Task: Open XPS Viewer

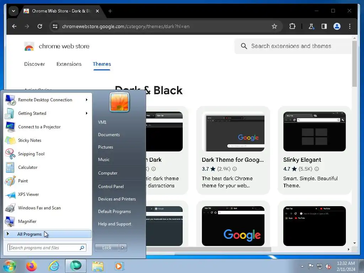Action: pyautogui.click(x=48, y=194)
